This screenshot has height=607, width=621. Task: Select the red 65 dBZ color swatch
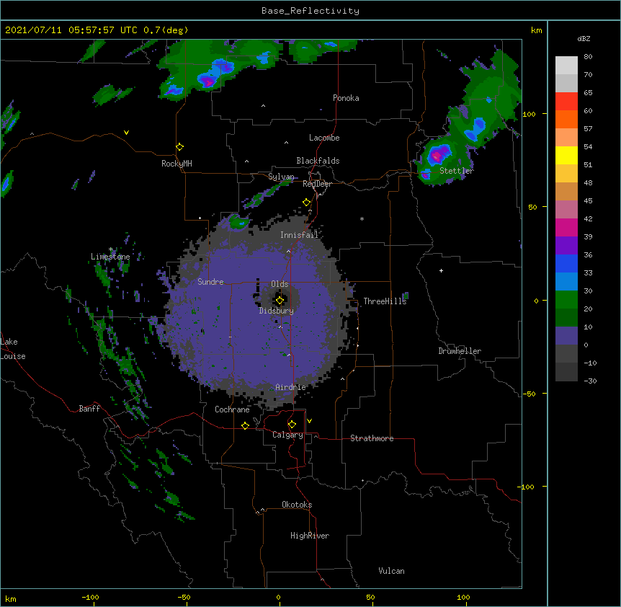(x=566, y=102)
